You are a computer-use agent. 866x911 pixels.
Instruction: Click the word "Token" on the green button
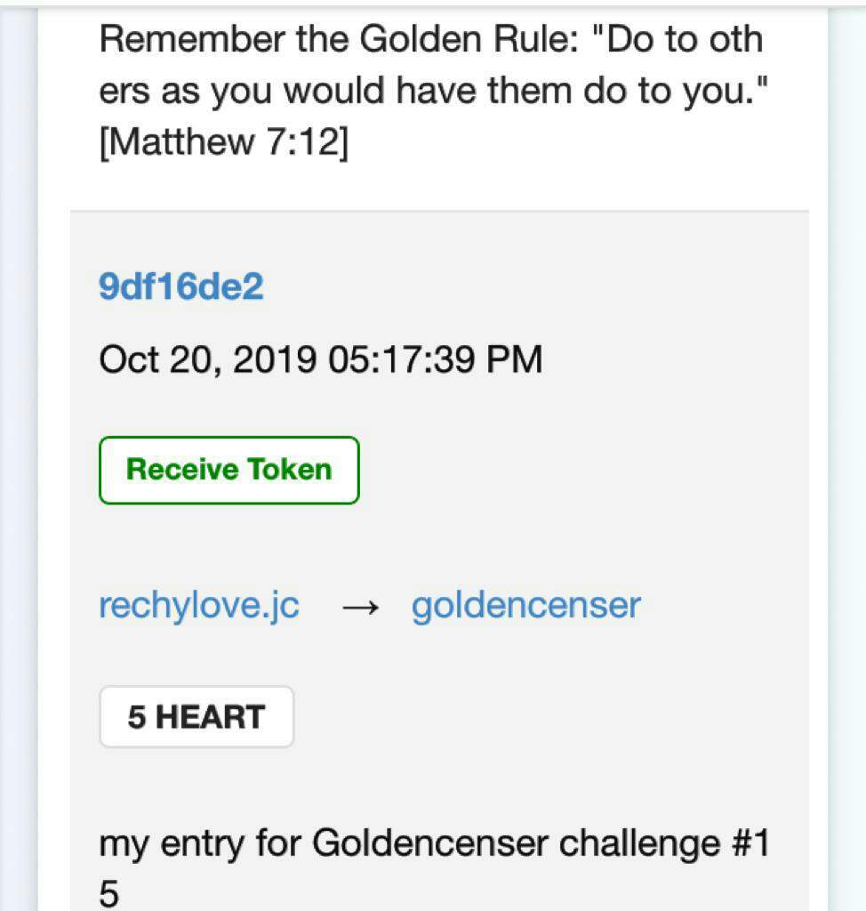point(289,470)
